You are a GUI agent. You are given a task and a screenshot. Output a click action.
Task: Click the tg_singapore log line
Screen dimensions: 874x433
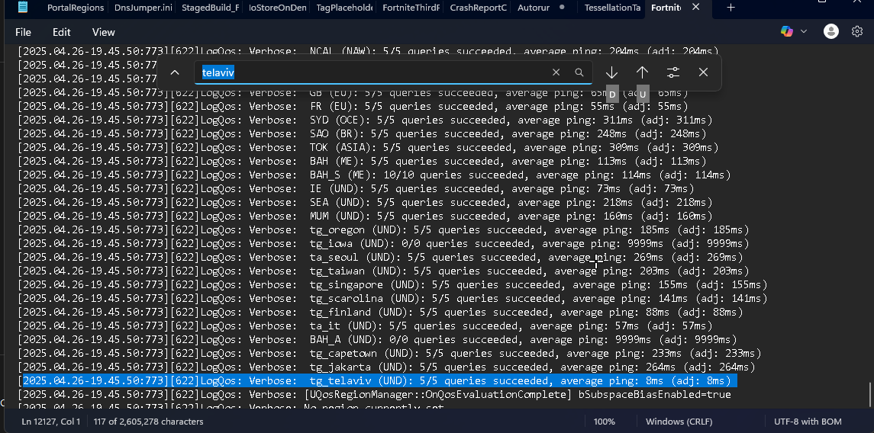pyautogui.click(x=392, y=285)
